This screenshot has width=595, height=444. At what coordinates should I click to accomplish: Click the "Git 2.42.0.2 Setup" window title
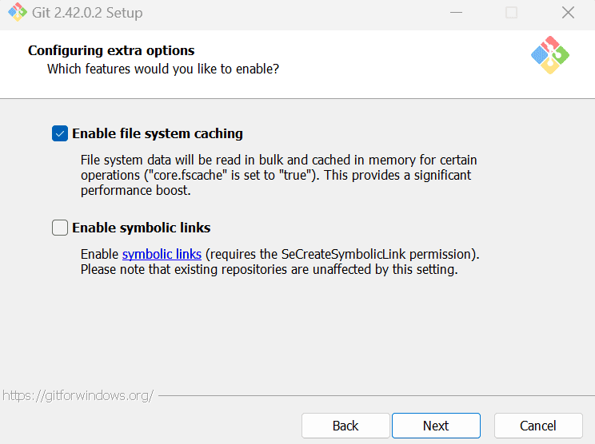click(x=87, y=13)
